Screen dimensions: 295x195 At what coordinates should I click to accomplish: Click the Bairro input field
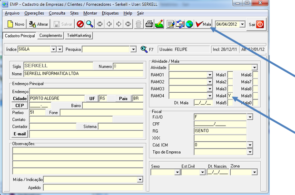113,106
